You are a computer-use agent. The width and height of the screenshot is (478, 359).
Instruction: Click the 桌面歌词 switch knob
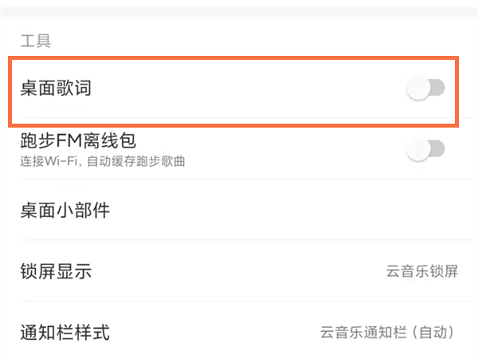pos(417,89)
